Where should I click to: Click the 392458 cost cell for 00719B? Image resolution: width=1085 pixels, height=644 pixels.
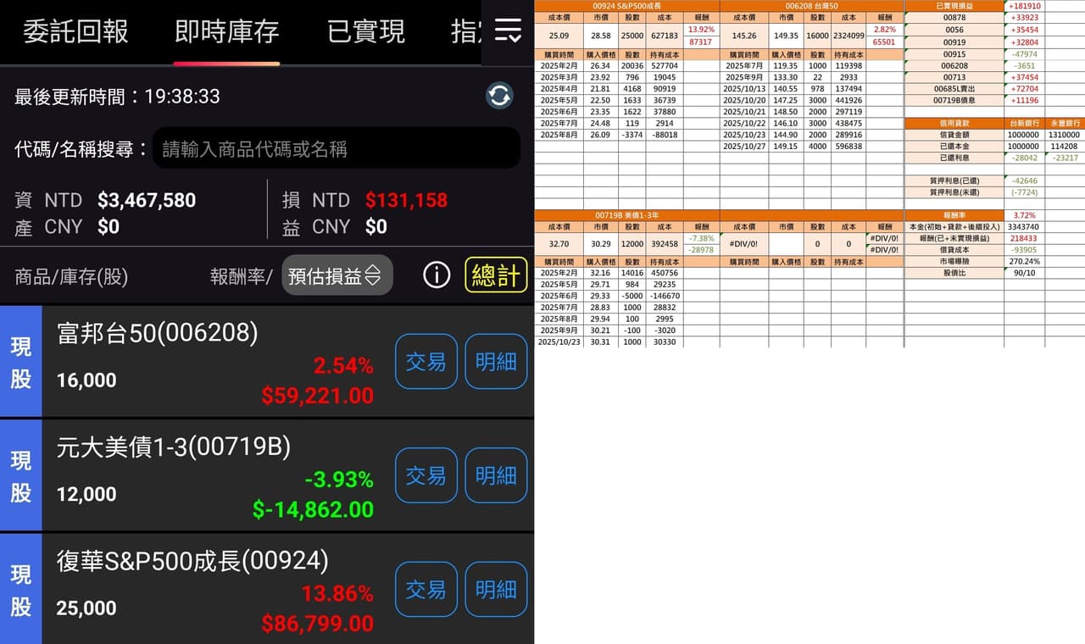click(665, 244)
